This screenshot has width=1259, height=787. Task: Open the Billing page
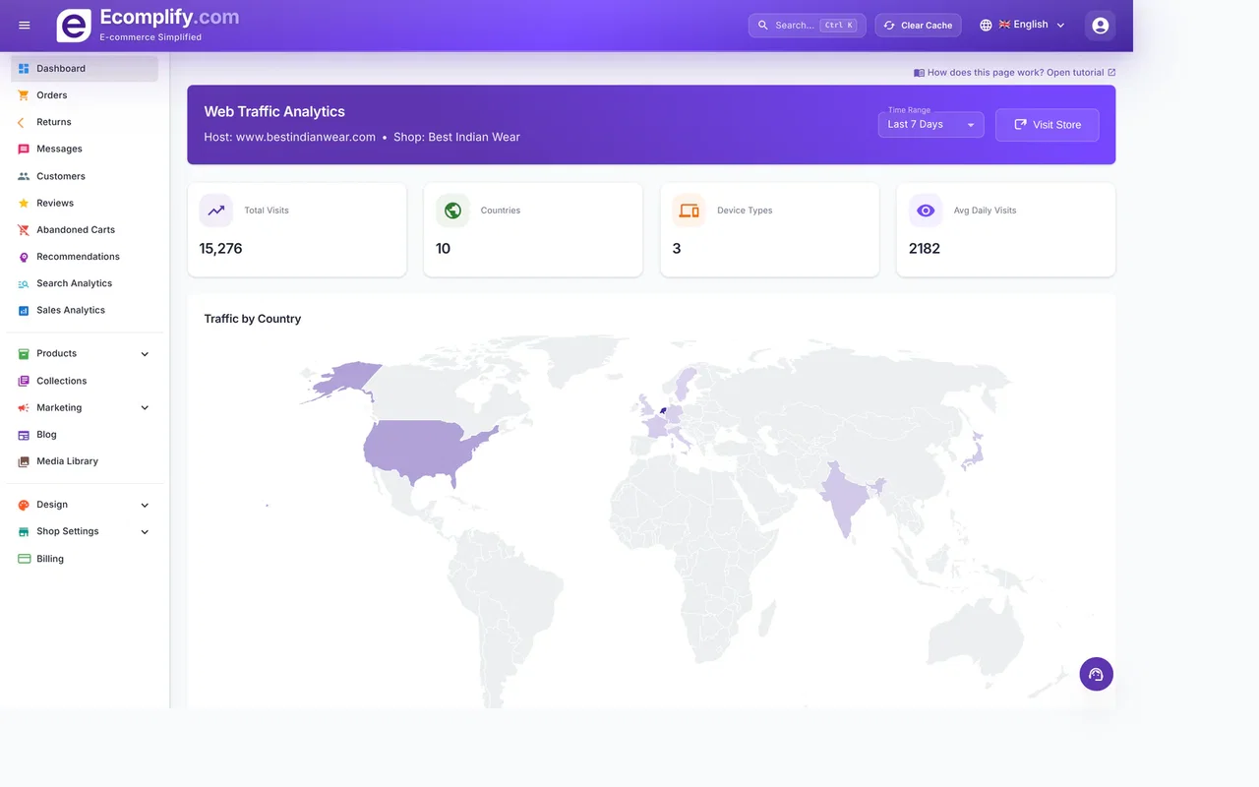[x=85, y=559]
